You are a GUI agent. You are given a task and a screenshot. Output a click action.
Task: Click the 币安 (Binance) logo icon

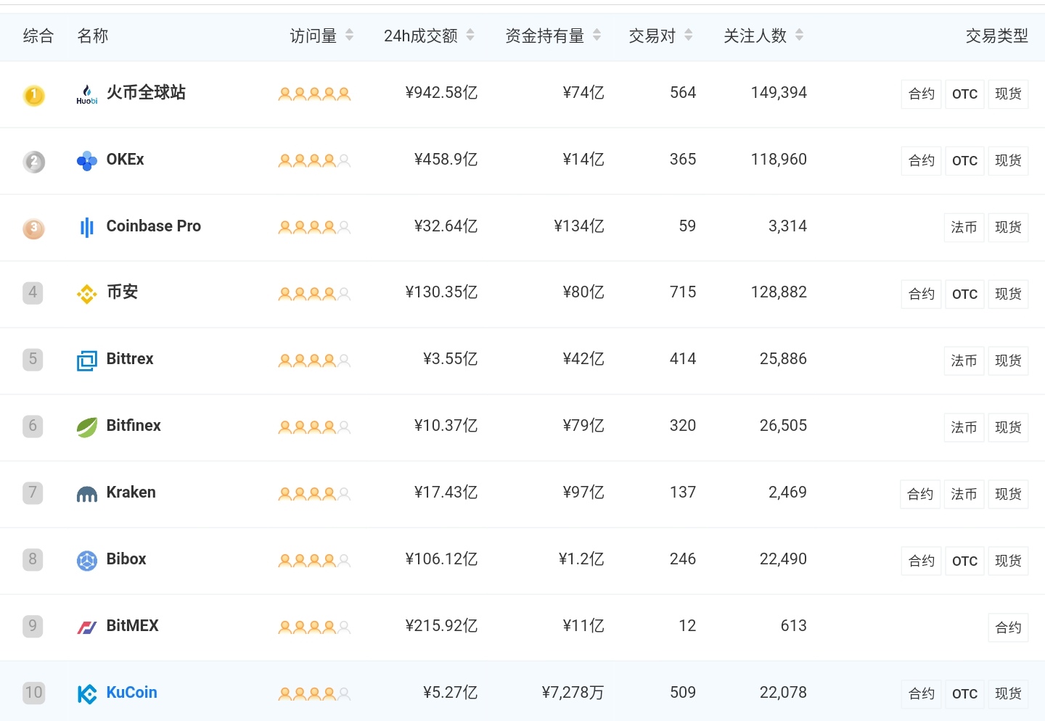(x=87, y=294)
